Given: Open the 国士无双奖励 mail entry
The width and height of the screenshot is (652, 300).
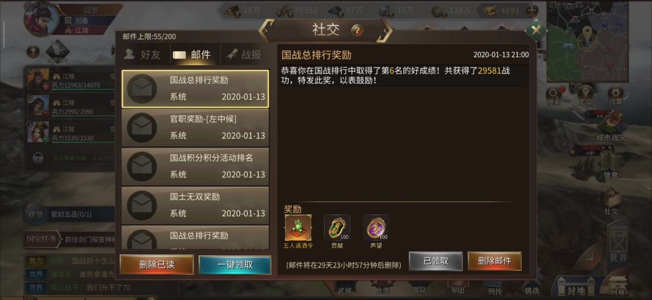Looking at the screenshot, I should (x=195, y=205).
